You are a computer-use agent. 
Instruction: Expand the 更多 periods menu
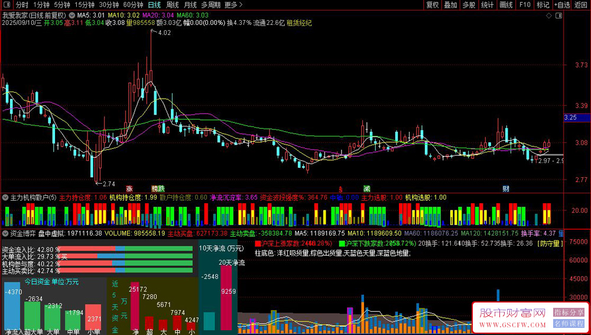pos(233,5)
